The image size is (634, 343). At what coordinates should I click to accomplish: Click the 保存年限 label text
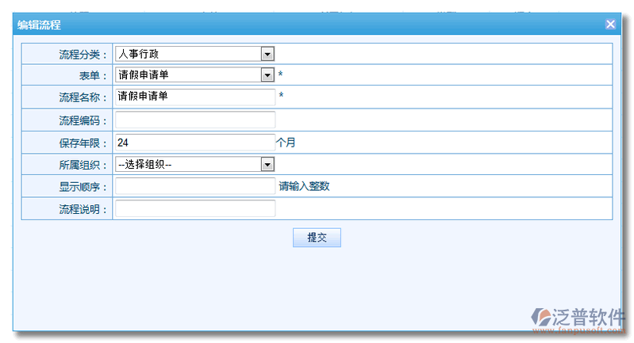pyautogui.click(x=83, y=143)
